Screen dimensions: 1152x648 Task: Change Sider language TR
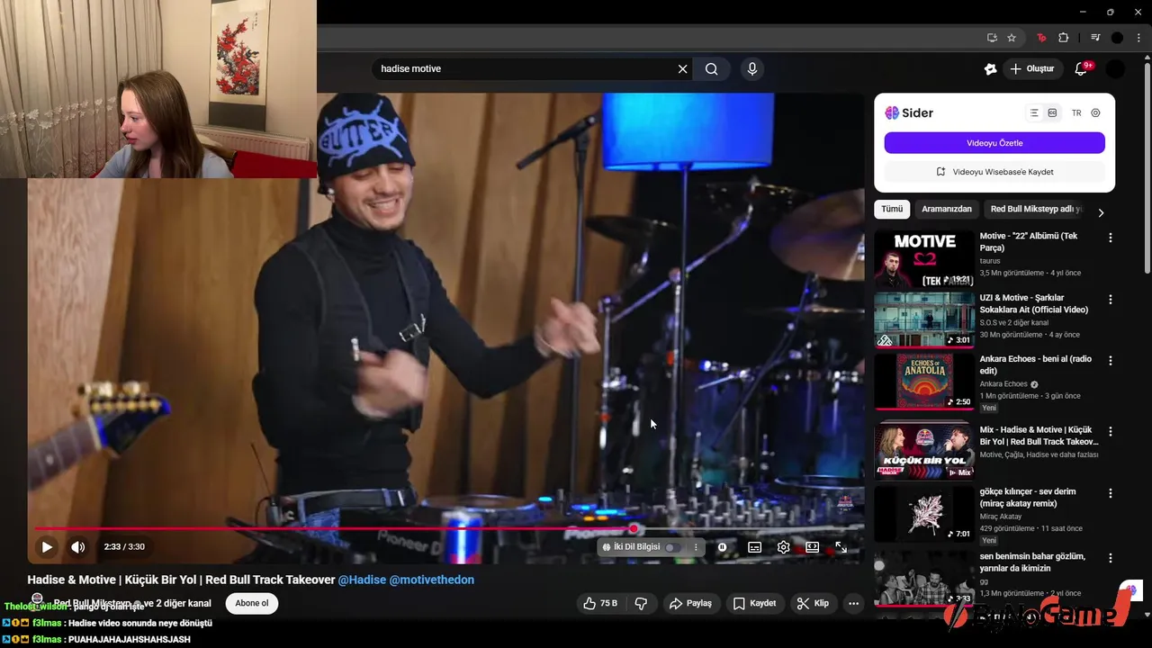[1076, 112]
